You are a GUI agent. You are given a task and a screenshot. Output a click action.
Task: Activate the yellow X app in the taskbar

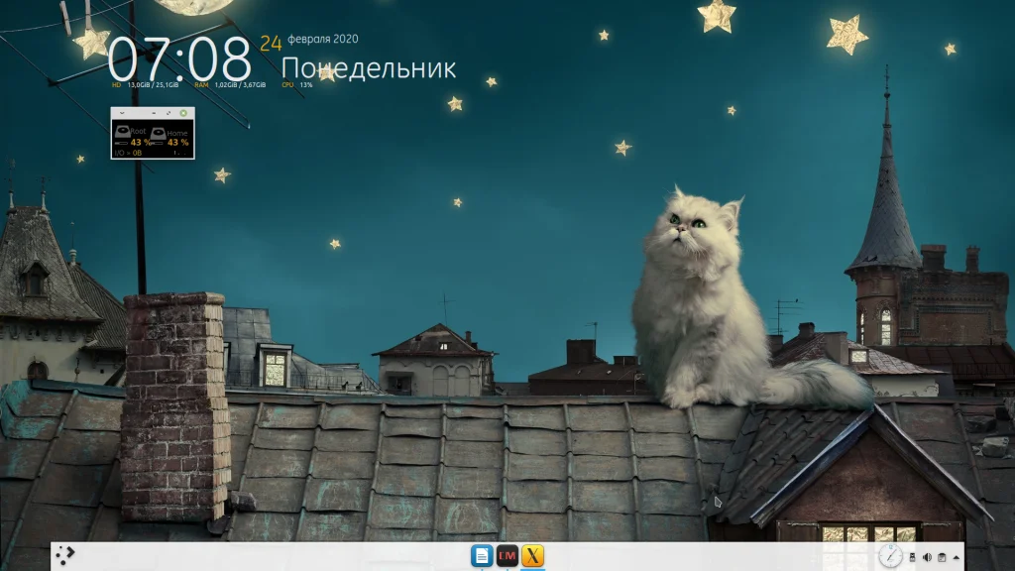532,555
